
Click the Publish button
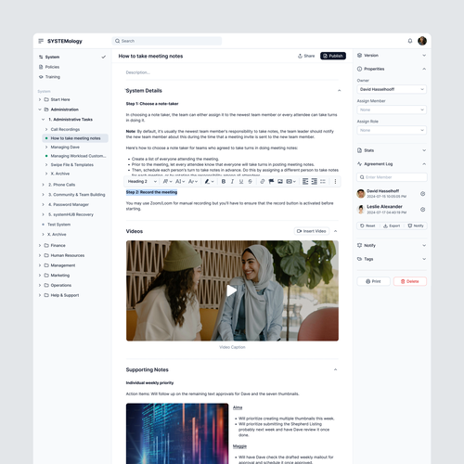[333, 56]
